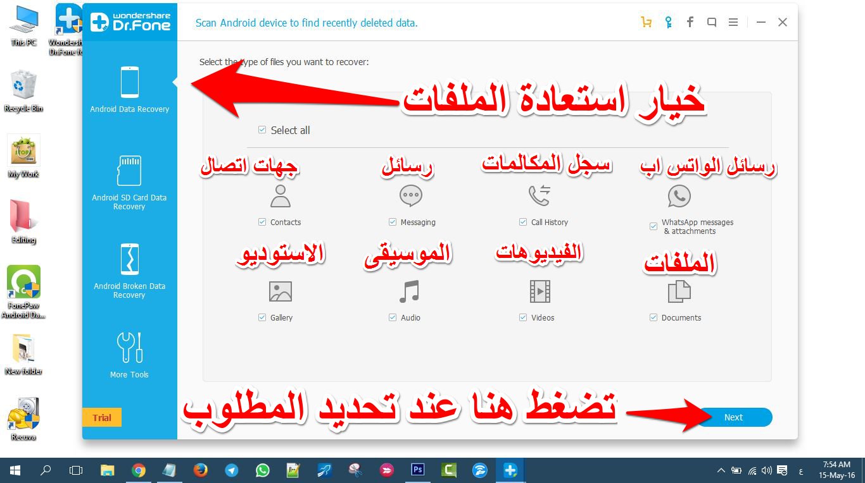The width and height of the screenshot is (865, 483).
Task: Click the WhatsApp logo icon
Action: point(679,196)
